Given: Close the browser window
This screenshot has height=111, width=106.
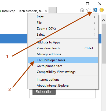Looking at the screenshot, I should 100,4.
